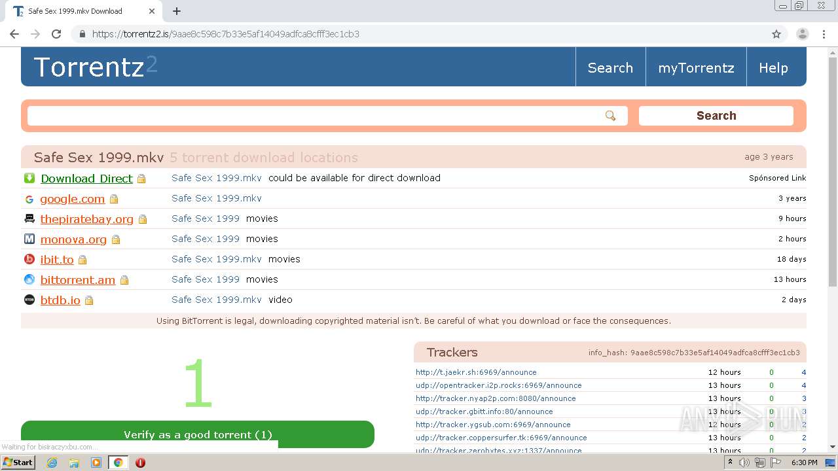The width and height of the screenshot is (838, 471).
Task: Click tracker udp://tracker.gbitt.info:80/announce
Action: click(484, 411)
